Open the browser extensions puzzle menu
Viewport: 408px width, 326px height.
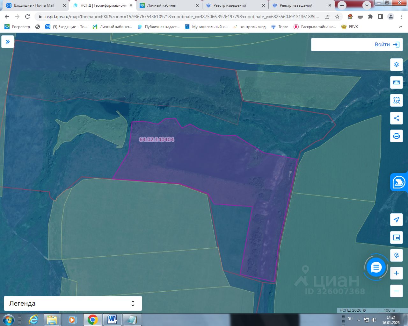[x=370, y=17]
